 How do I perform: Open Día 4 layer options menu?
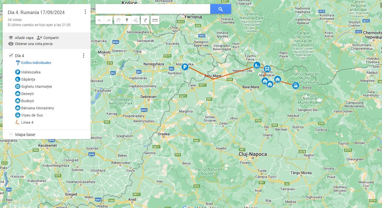(83, 56)
